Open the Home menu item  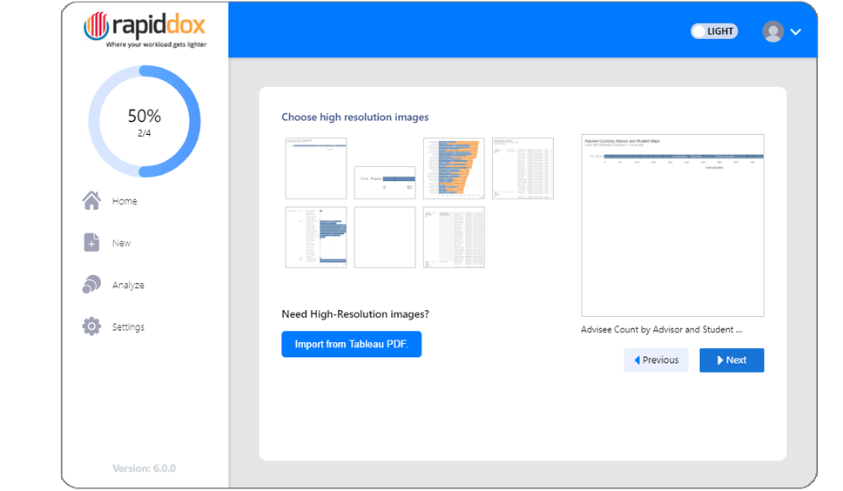125,201
